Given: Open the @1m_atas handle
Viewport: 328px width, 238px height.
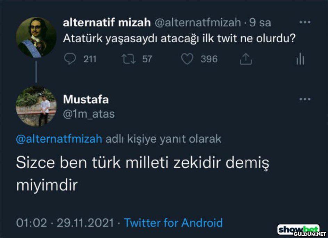Looking at the screenshot, I should tap(89, 113).
